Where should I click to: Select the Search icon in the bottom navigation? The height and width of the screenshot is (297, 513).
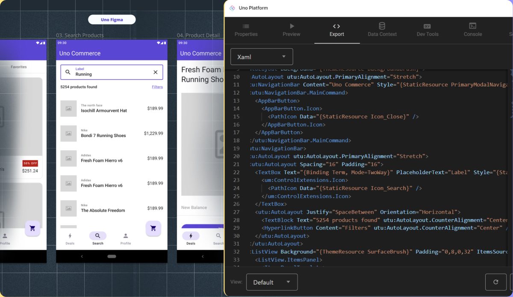click(97, 236)
